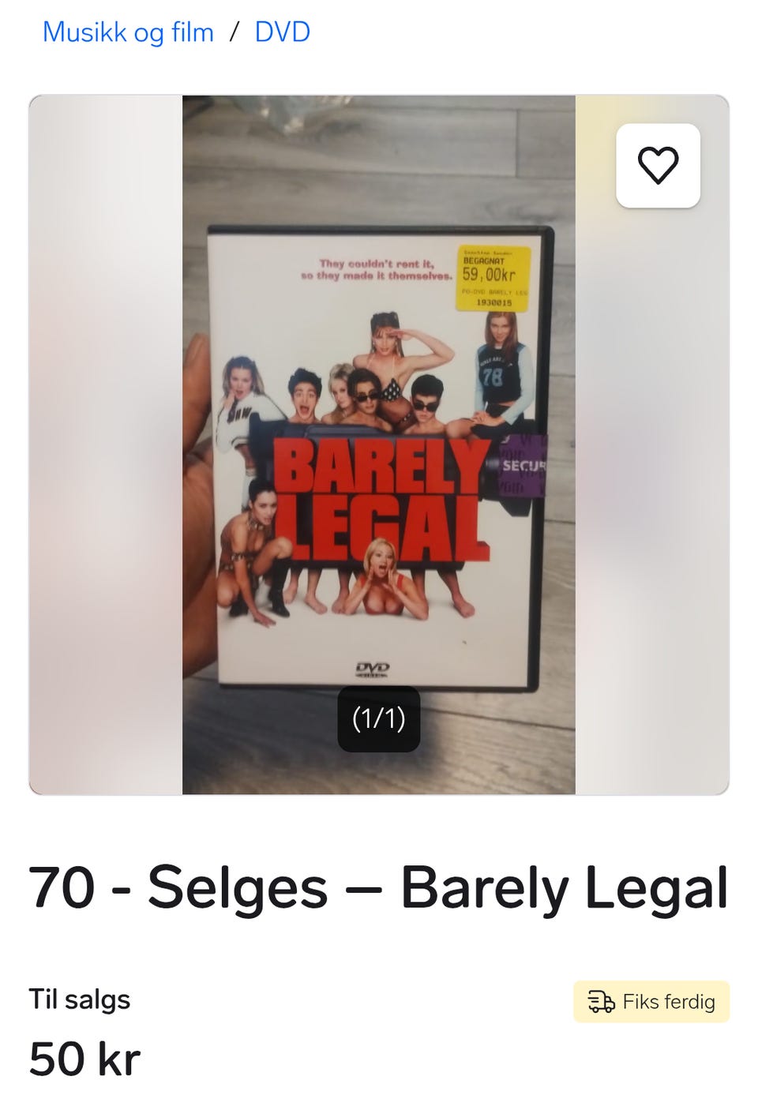Go to the DVD breadcrumb category
This screenshot has width=758, height=1095.
[282, 32]
